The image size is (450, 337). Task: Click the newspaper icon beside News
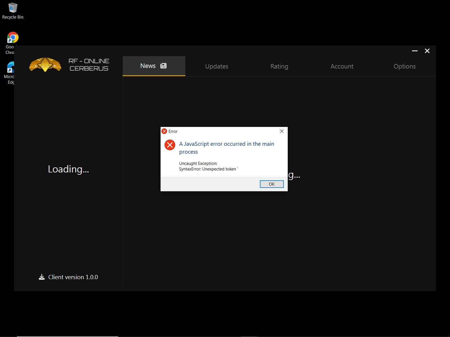[163, 66]
